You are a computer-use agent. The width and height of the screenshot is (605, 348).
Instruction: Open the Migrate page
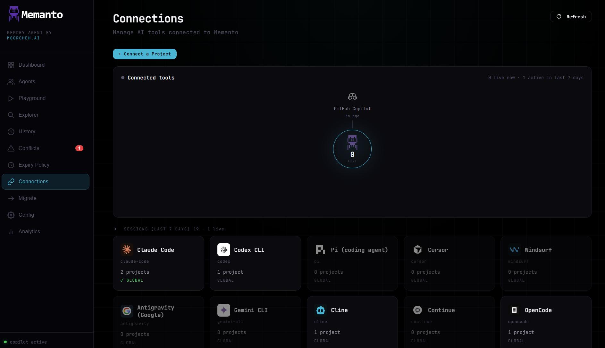click(x=46, y=198)
